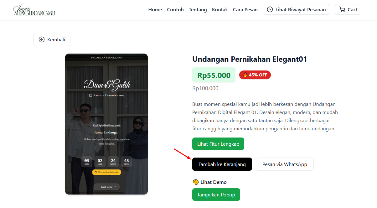Click the back arrow circle icon
This screenshot has width=377, height=208.
click(42, 39)
